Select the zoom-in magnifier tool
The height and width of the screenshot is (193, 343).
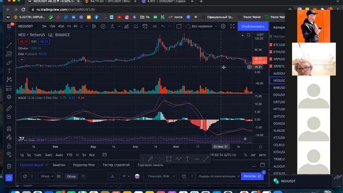click(9, 117)
